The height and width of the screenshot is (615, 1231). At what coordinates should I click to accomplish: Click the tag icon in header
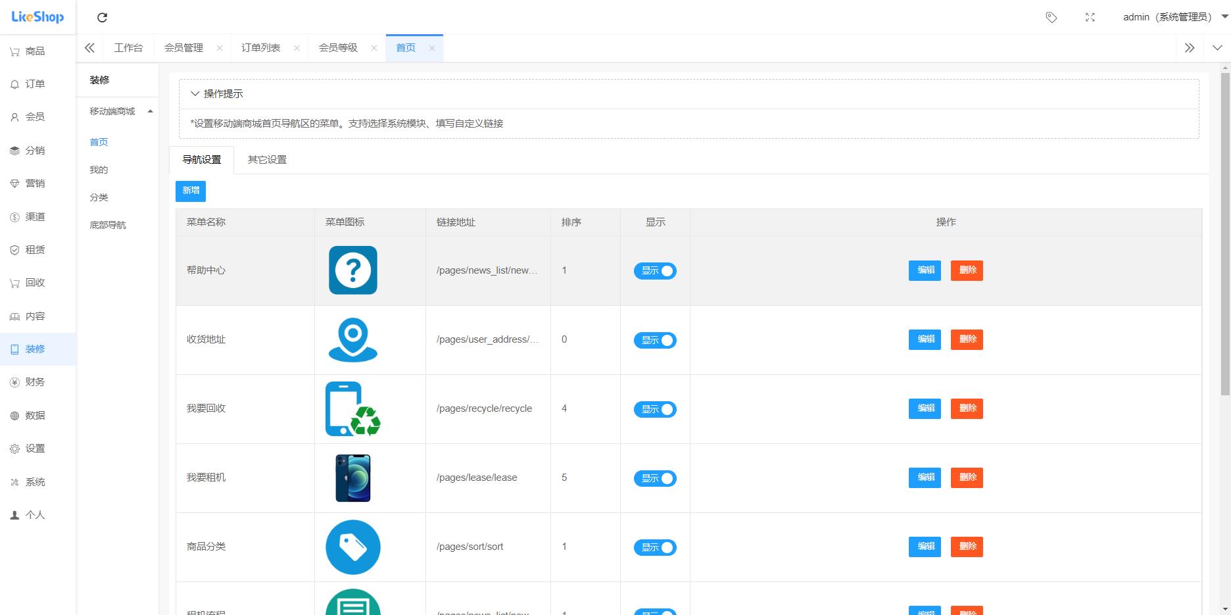pyautogui.click(x=1051, y=18)
